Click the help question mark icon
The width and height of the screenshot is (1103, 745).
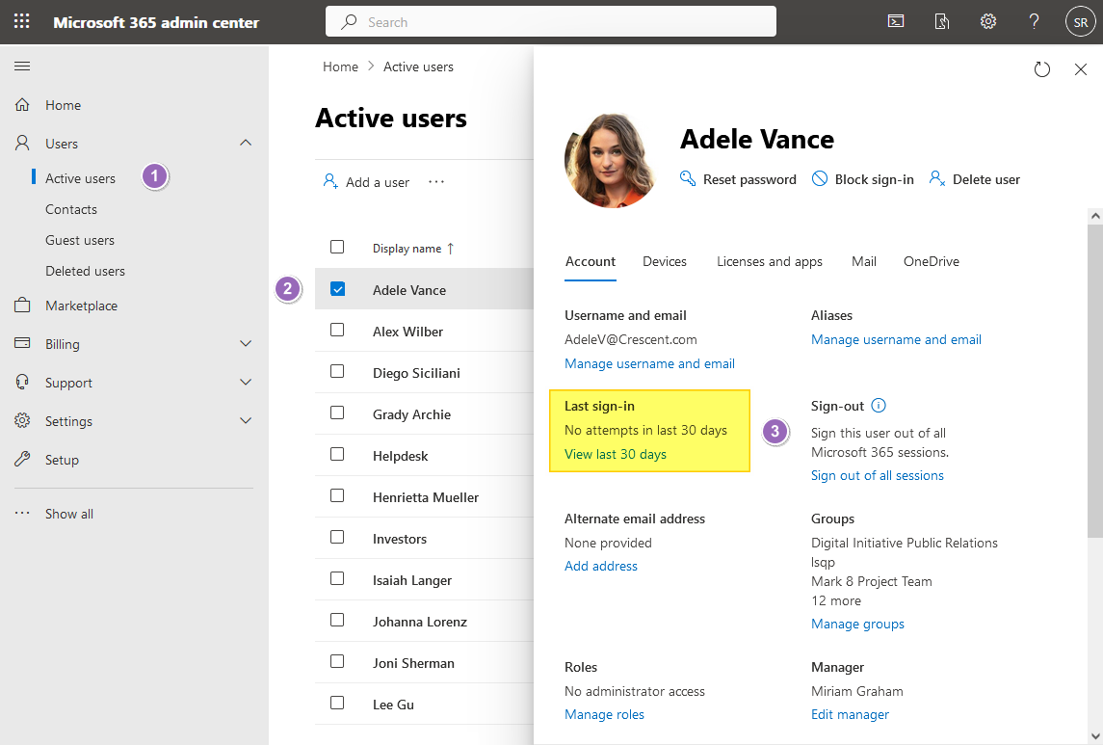1034,22
